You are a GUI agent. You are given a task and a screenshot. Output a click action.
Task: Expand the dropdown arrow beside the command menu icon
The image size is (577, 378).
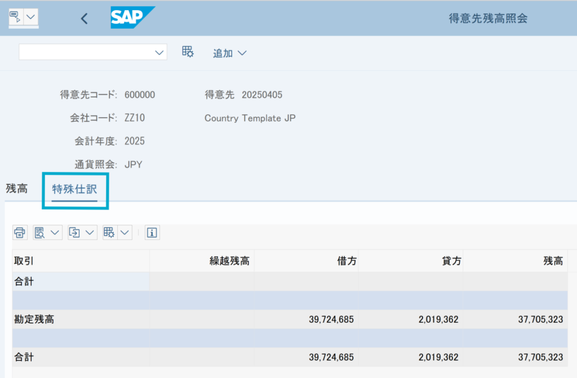pos(30,17)
